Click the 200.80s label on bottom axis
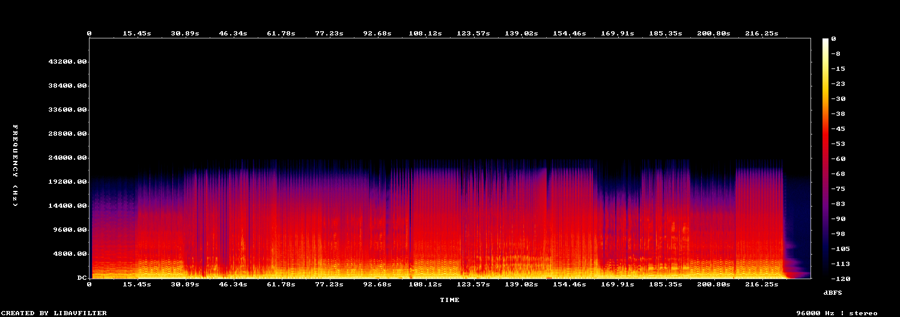 (x=713, y=285)
